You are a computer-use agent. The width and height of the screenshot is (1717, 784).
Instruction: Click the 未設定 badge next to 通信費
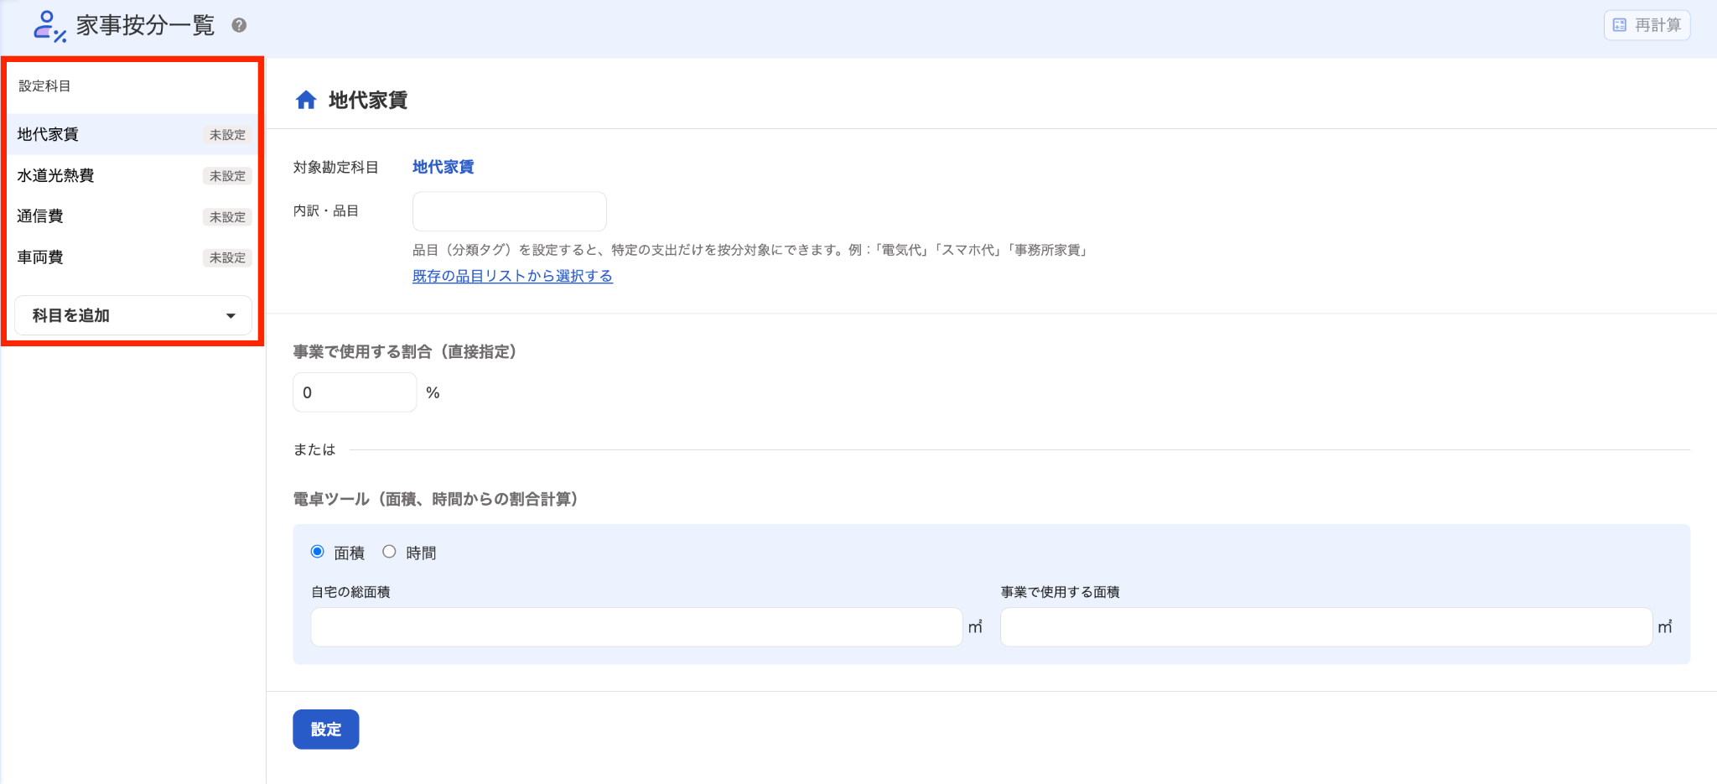227,217
